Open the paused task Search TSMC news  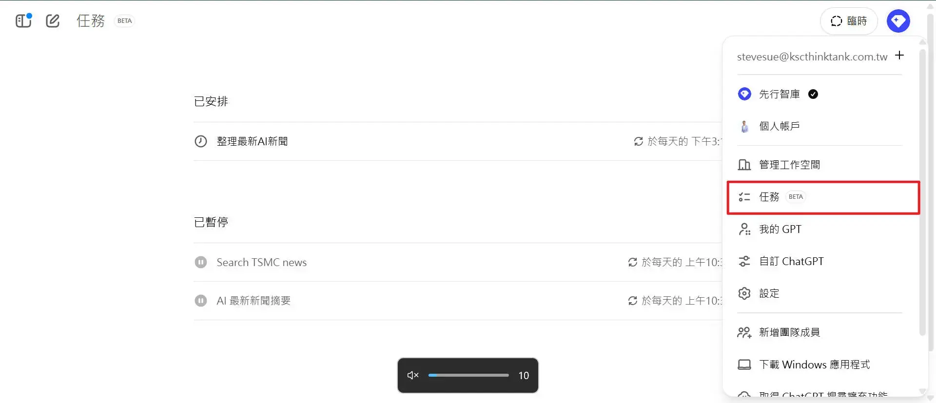(x=262, y=262)
